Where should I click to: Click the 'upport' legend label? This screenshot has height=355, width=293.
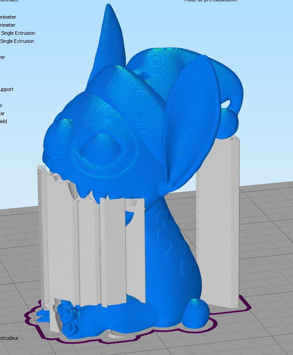[x=7, y=90]
